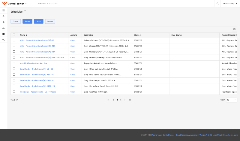Click the WorkFusion logo icon
The height and width of the screenshot is (141, 240).
pyautogui.click(x=4, y=3)
